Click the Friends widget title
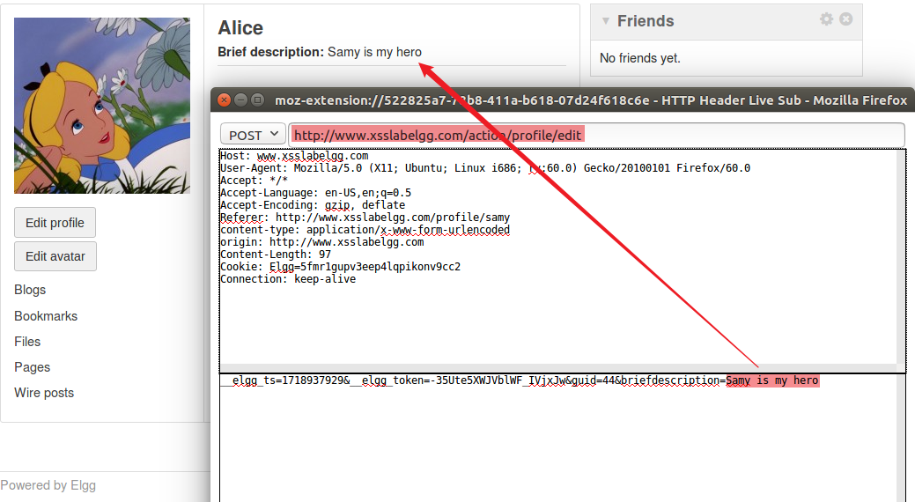Screen dimensions: 915x502 tap(646, 21)
